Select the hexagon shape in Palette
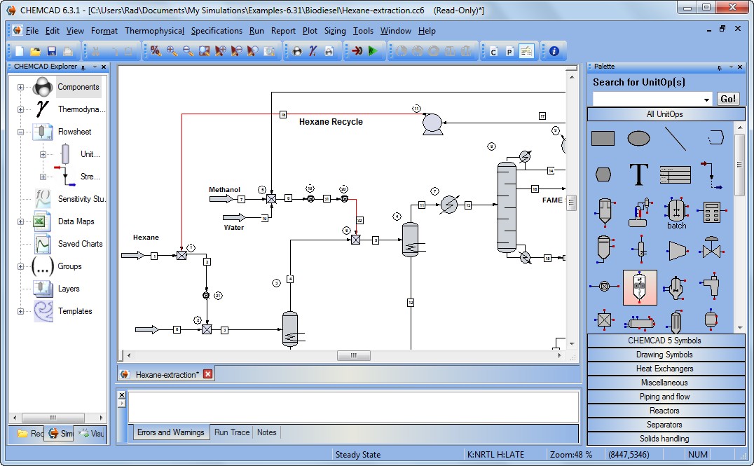 point(603,174)
